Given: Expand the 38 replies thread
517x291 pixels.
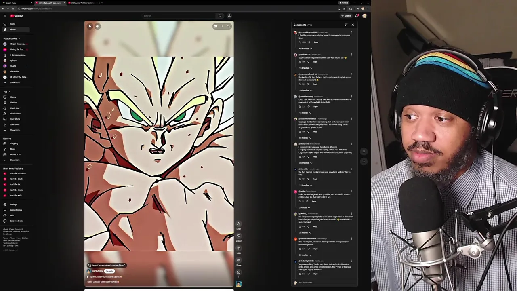Looking at the screenshot, I should (305, 233).
